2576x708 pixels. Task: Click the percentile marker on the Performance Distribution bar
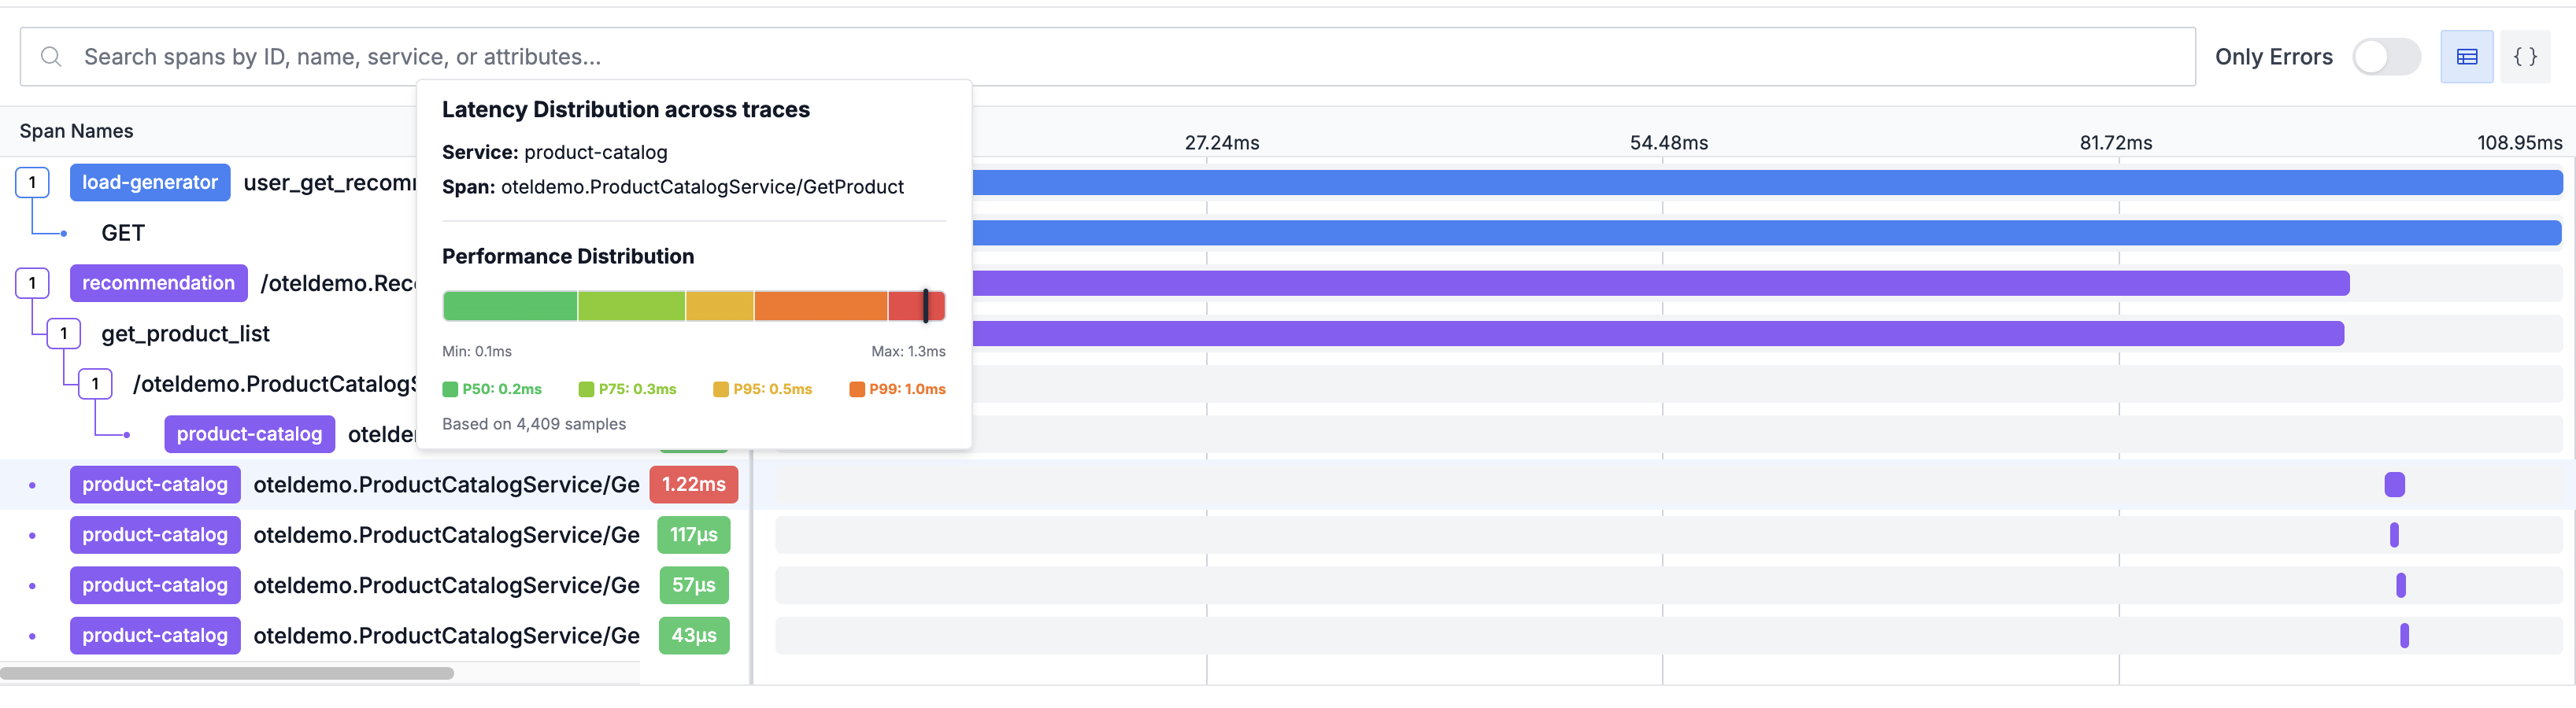point(926,305)
